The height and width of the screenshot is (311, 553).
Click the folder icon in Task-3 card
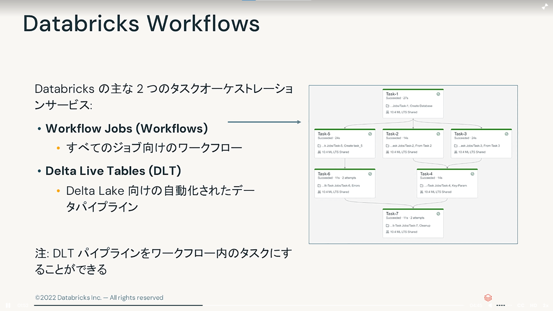pos(456,146)
